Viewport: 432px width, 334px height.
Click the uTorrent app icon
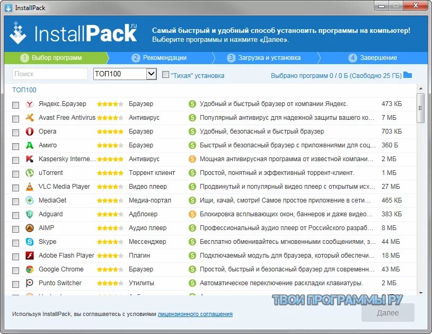coord(30,173)
